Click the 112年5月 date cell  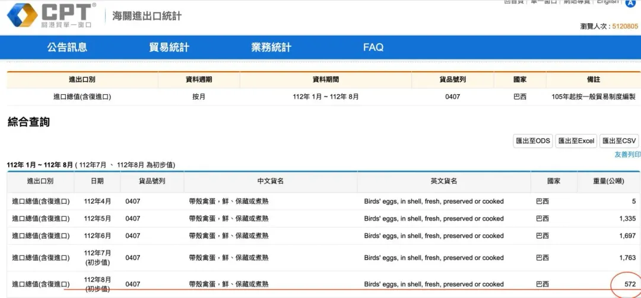pyautogui.click(x=97, y=219)
